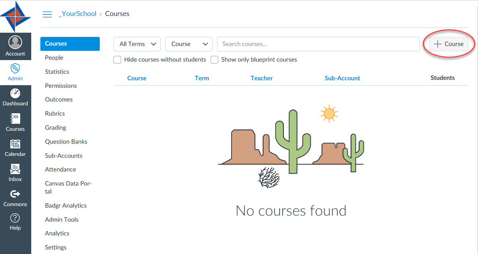Open Sub-Accounts in the sidebar

pyautogui.click(x=64, y=156)
